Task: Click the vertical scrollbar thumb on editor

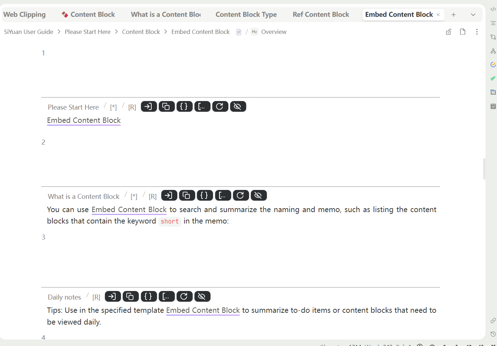Action: (x=484, y=169)
